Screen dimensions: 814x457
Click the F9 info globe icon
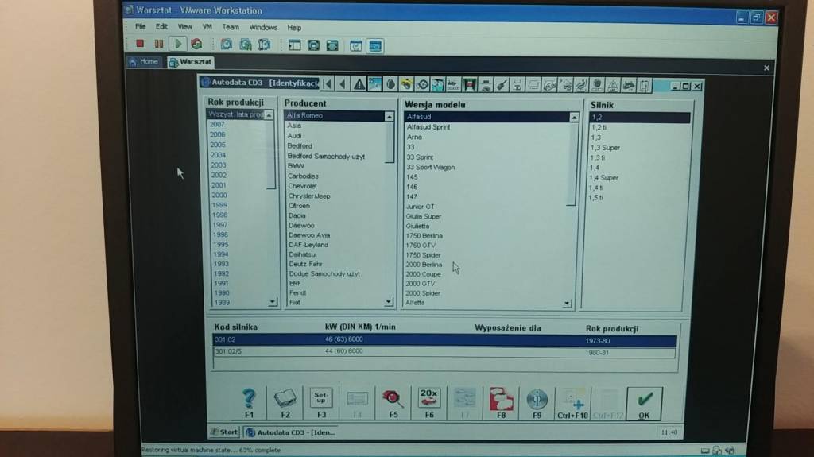coord(537,403)
